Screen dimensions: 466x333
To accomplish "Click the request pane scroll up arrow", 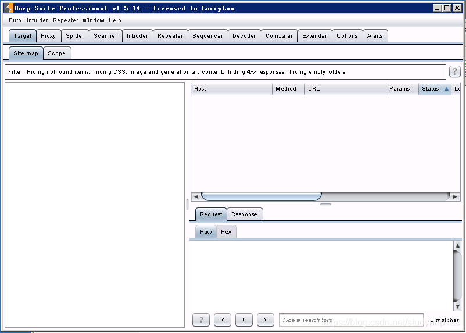I will point(457,246).
